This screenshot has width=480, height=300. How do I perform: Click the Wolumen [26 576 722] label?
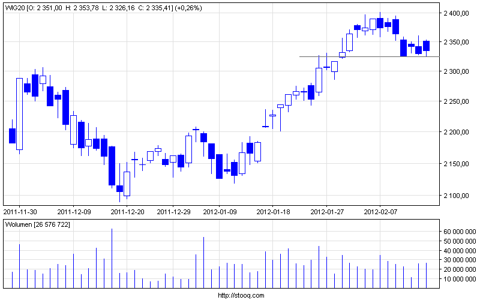coord(38,224)
